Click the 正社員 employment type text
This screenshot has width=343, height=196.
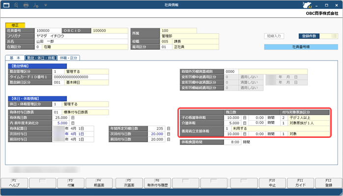[179, 47]
